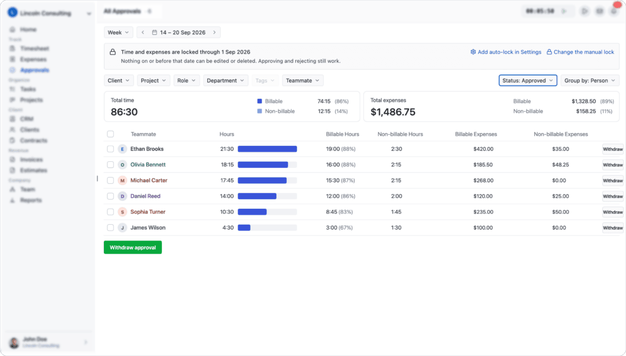Click the CRM sidebar icon
This screenshot has height=356, width=626.
pyautogui.click(x=12, y=119)
